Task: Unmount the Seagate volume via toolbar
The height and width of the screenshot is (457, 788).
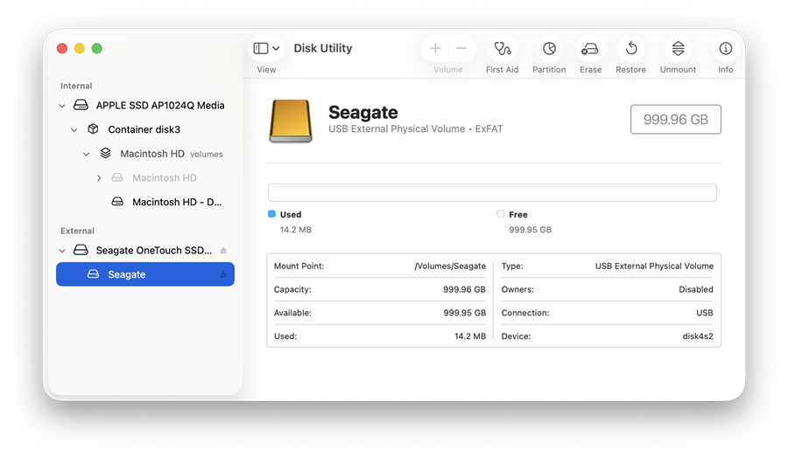Action: pyautogui.click(x=678, y=49)
